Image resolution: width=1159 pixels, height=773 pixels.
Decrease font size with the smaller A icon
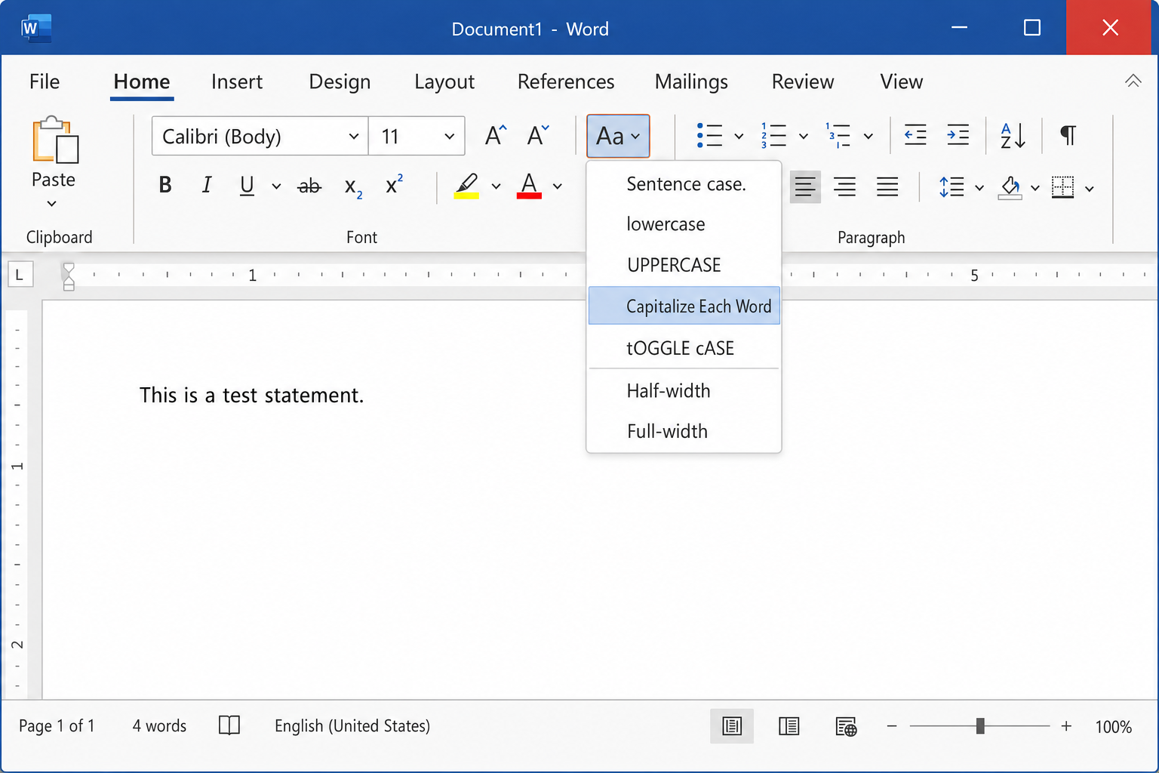point(538,136)
